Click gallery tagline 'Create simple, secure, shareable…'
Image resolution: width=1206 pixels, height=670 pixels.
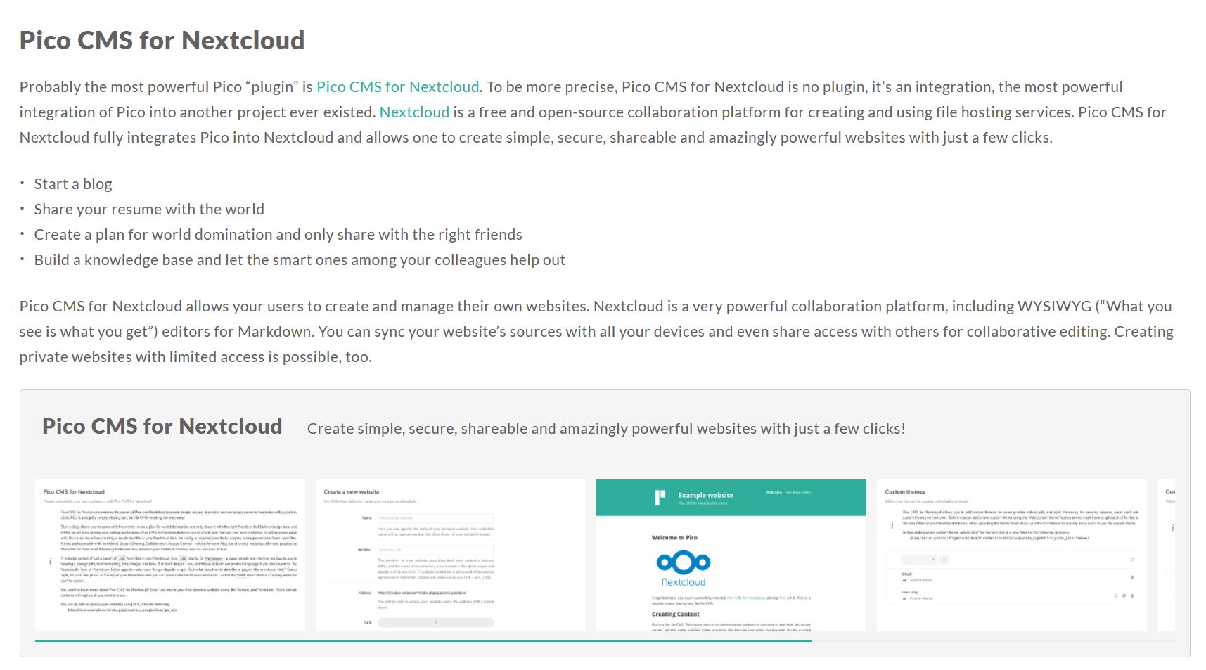click(606, 429)
